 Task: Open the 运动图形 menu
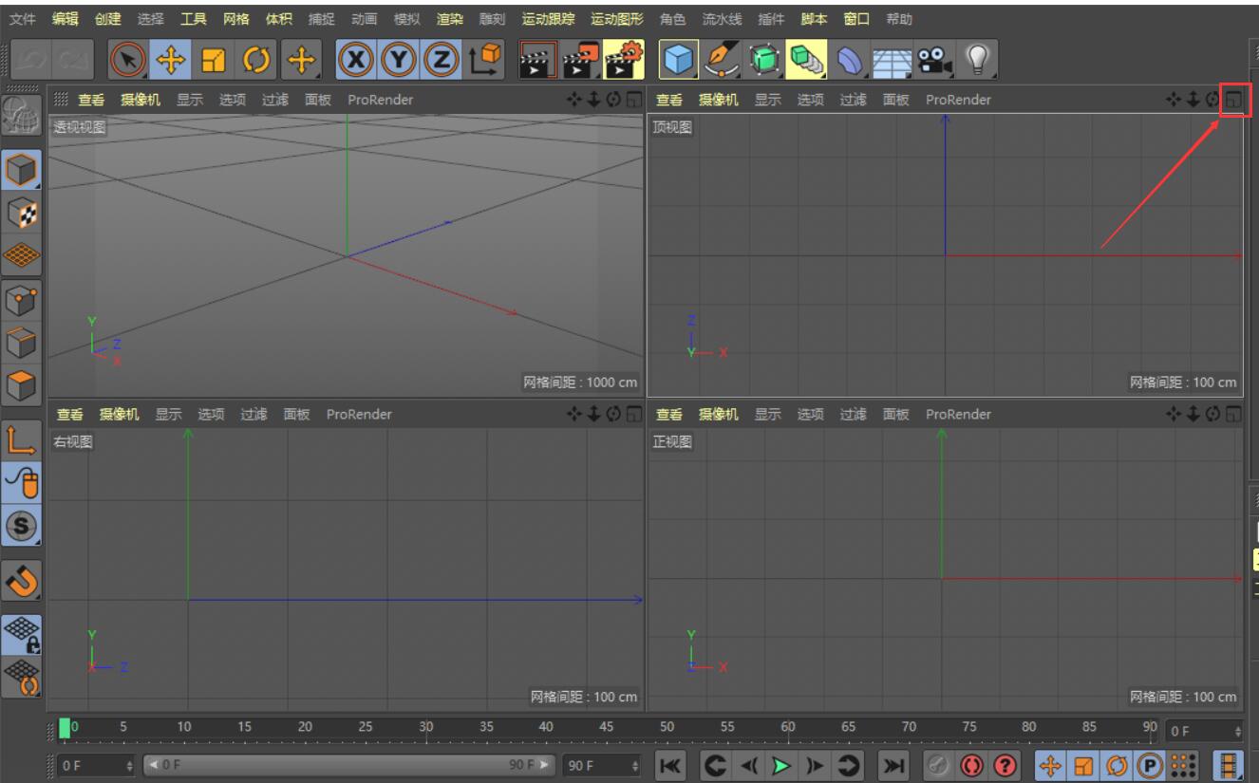click(617, 19)
